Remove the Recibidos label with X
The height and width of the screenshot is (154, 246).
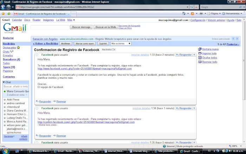[114, 50]
